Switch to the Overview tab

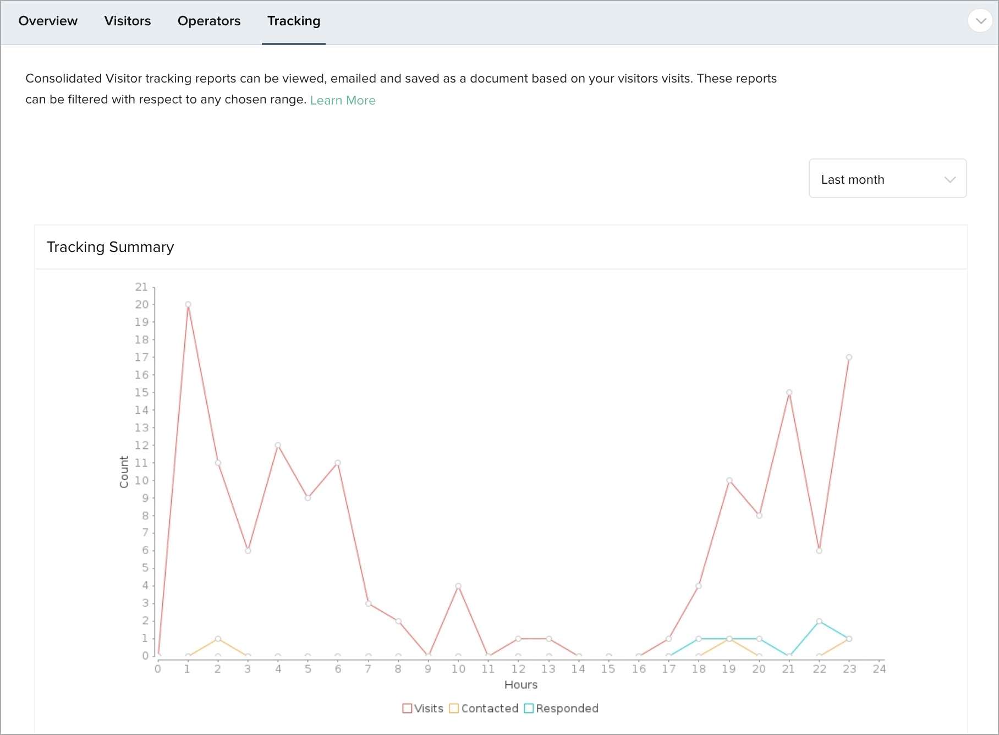click(x=48, y=21)
